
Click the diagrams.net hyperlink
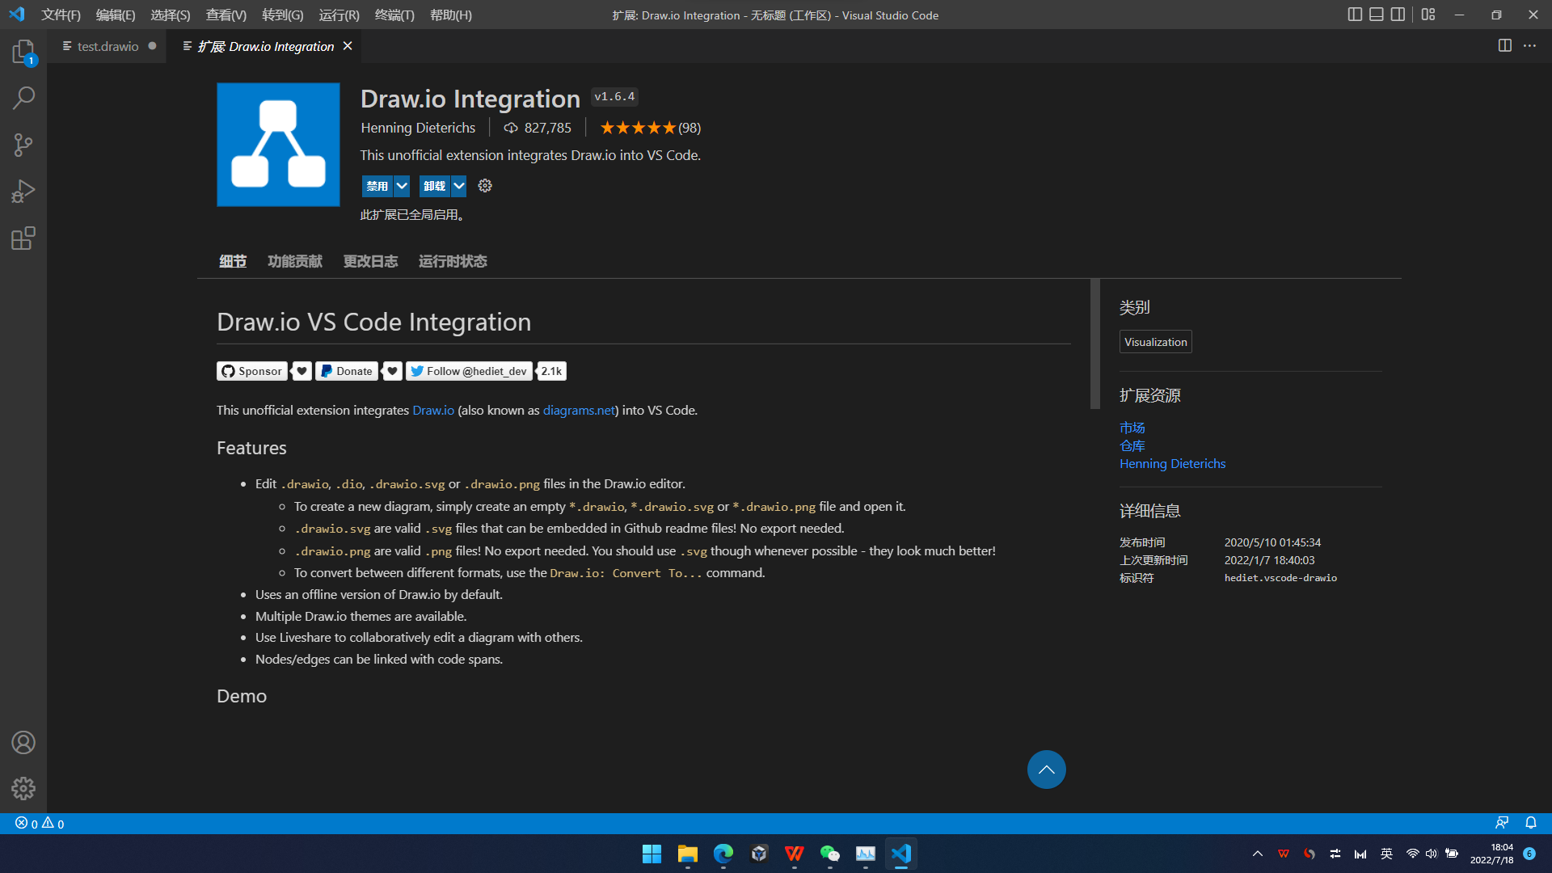tap(579, 411)
